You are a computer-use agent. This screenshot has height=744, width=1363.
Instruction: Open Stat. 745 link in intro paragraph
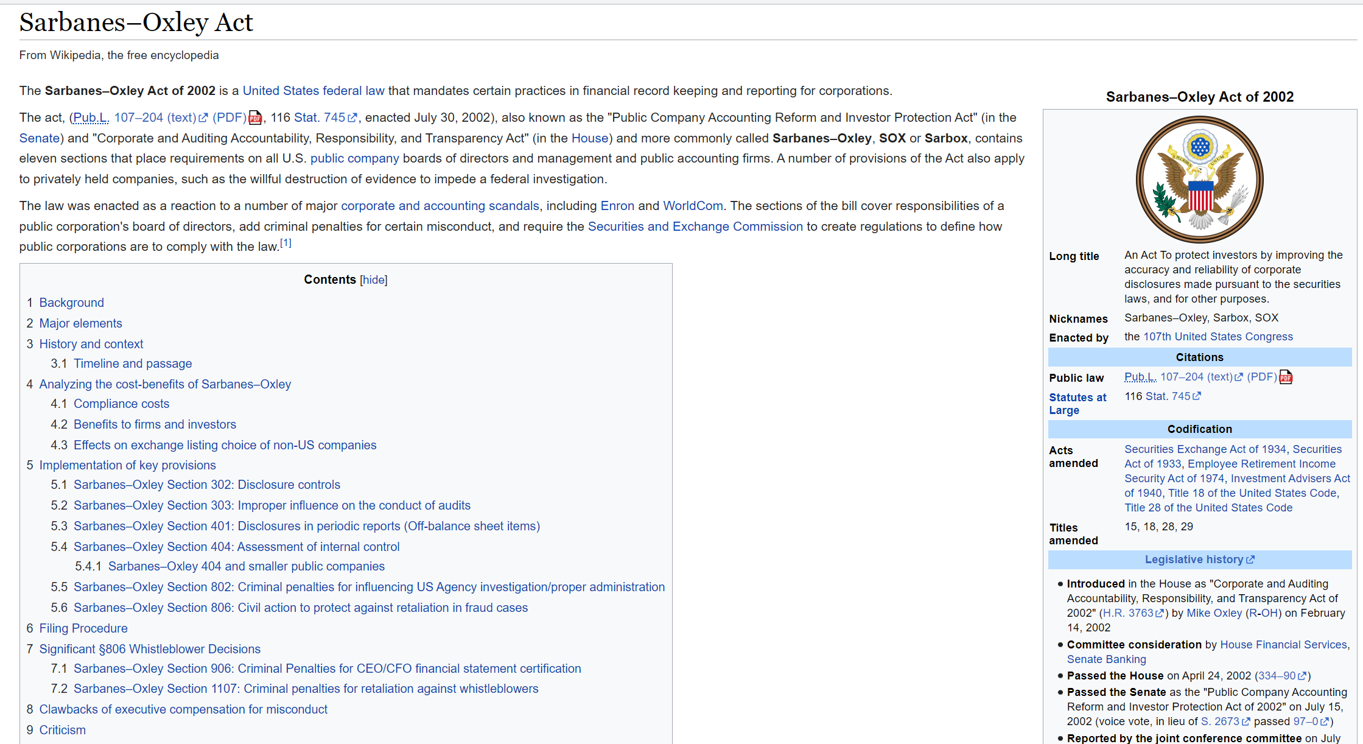point(325,118)
